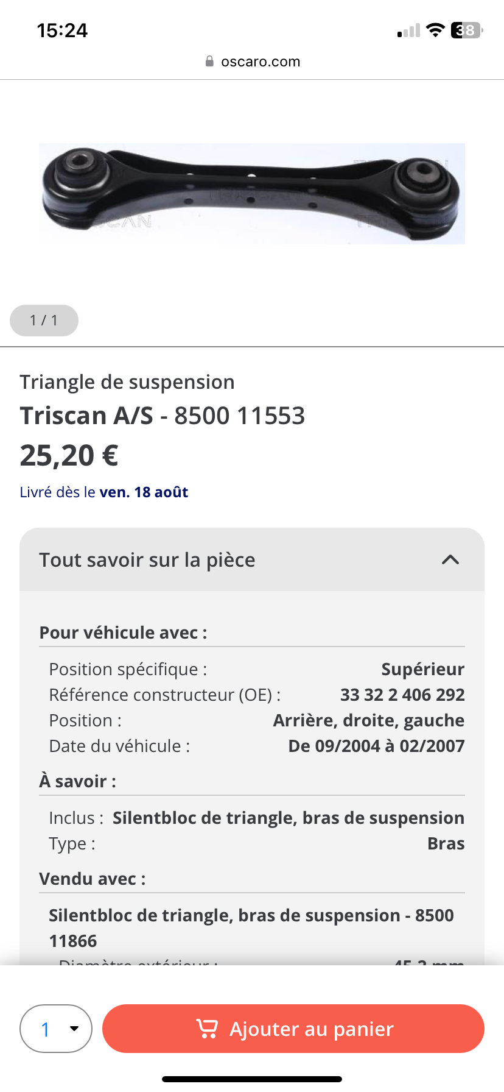Tap the oscaro.com address bar
Image resolution: width=504 pixels, height=1092 pixels.
click(261, 62)
